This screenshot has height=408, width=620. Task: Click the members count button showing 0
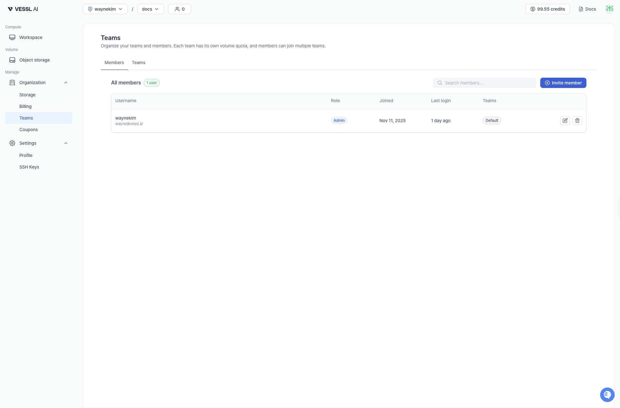(x=180, y=9)
